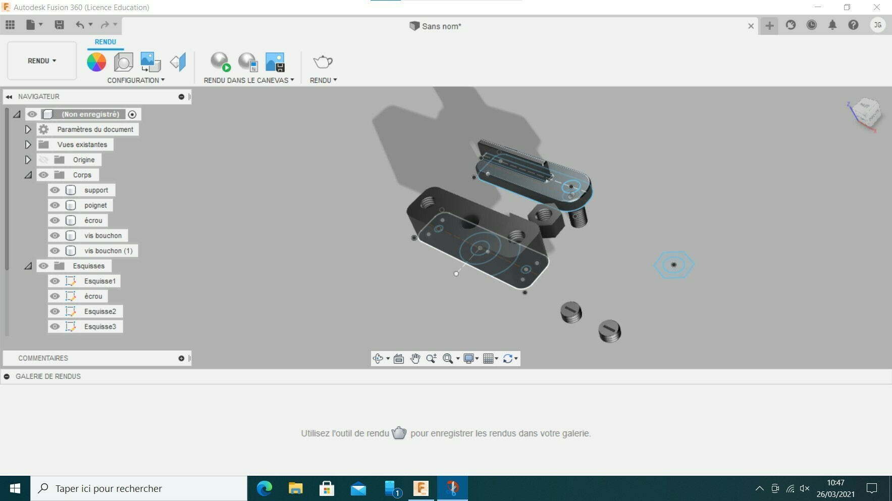Open the display settings dropdown
Screen dimensions: 892x501
coord(469,359)
